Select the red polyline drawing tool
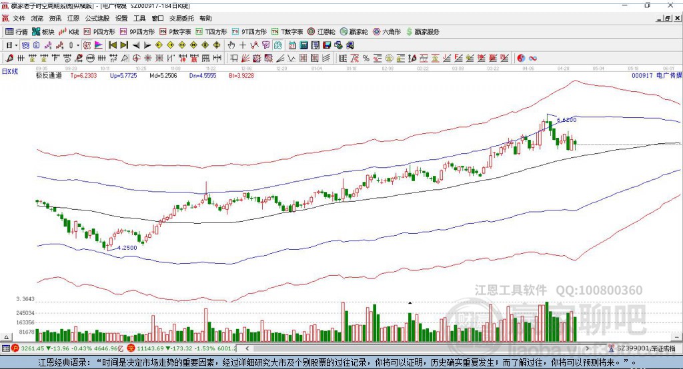Image resolution: width=683 pixels, height=369 pixels. coord(254,45)
